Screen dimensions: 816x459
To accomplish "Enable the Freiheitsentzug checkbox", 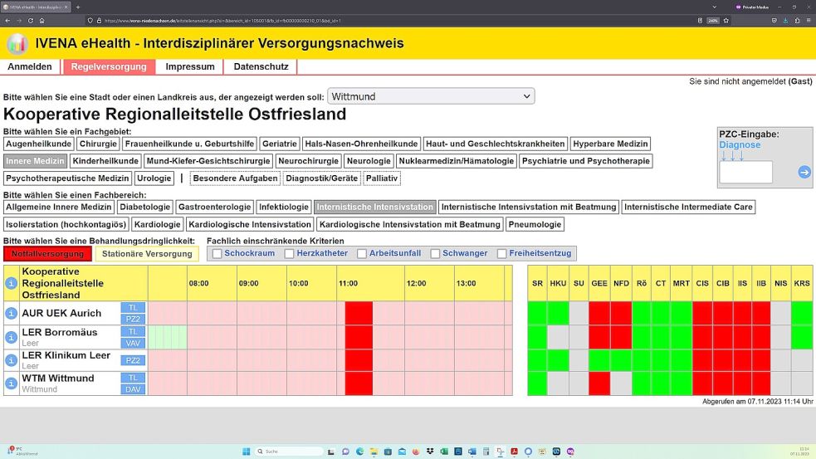I will (x=501, y=253).
